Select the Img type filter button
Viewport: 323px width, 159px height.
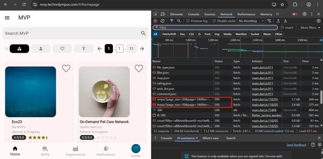point(217,34)
